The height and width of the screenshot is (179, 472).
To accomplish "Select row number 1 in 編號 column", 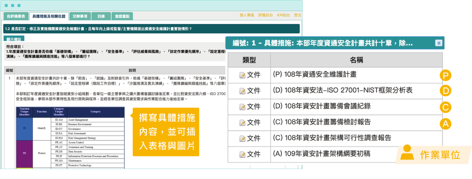I will click(9, 79).
